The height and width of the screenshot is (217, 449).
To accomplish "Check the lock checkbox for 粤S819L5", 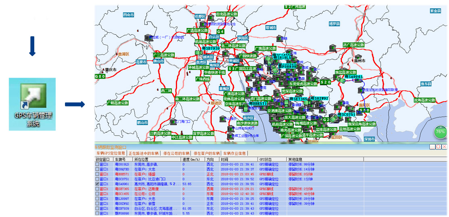I will [96, 165].
